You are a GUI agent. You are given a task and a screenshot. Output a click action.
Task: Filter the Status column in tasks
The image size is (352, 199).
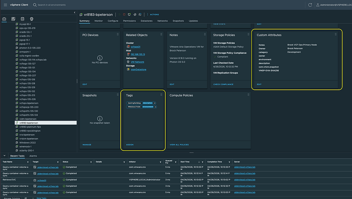pyautogui.click(x=92, y=162)
